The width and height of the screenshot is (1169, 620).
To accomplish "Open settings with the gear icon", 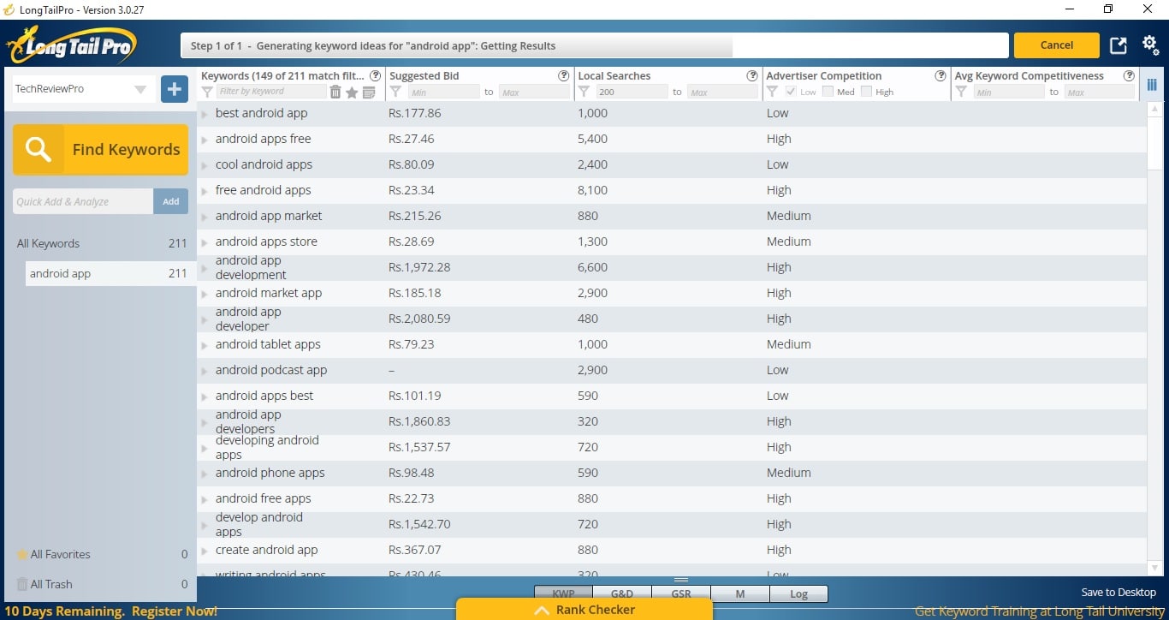I will 1151,45.
